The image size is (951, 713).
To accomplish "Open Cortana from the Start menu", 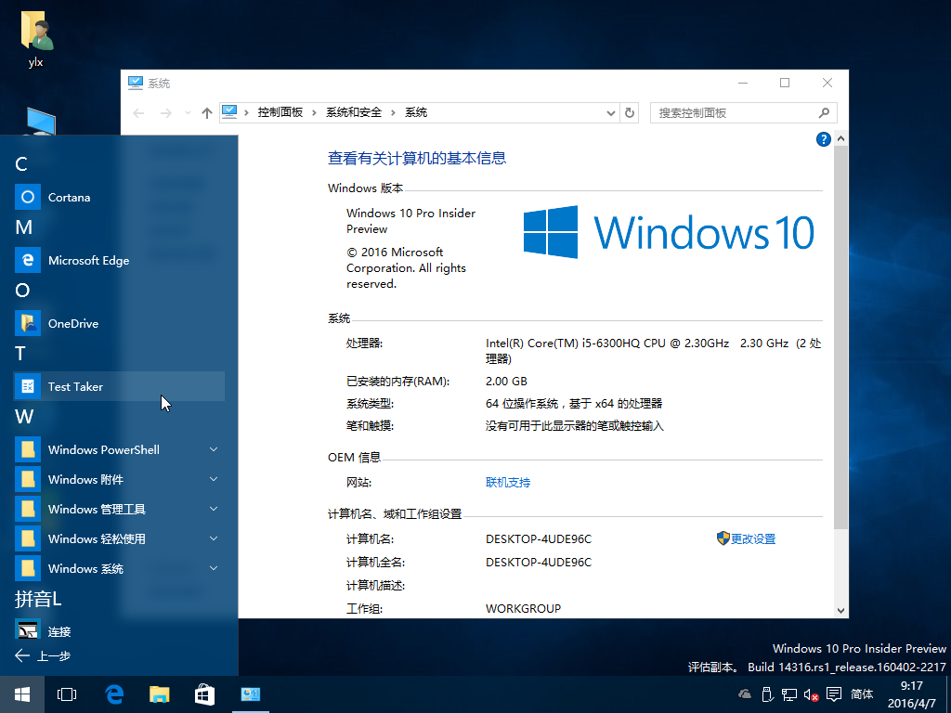I will [x=69, y=198].
